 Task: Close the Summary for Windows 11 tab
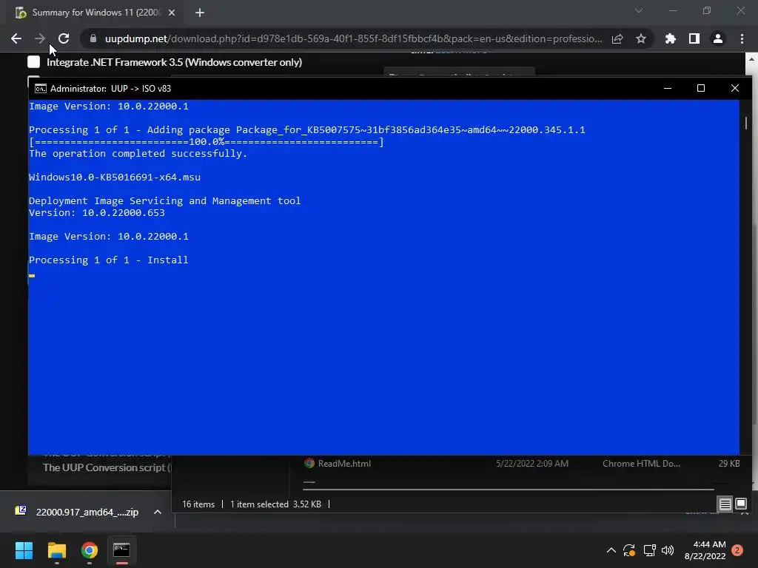tap(172, 13)
